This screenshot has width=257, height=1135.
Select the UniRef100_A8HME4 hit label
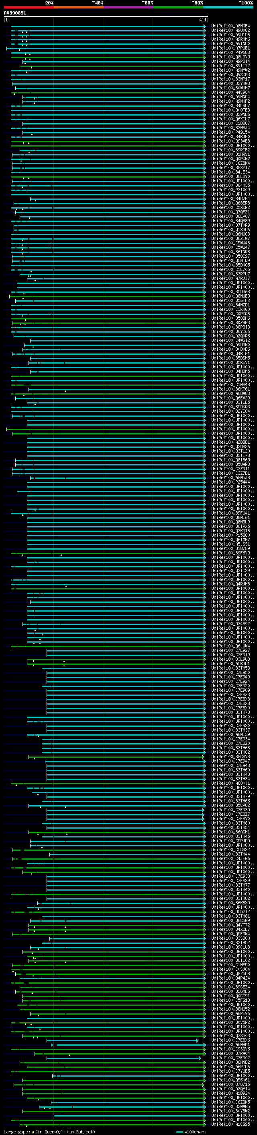pyautogui.click(x=230, y=26)
